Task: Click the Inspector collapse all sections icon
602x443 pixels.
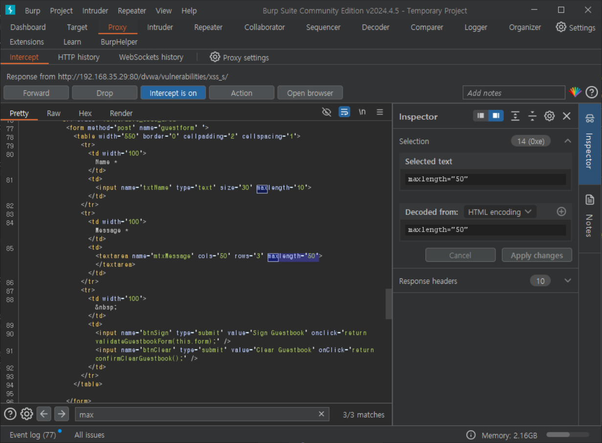Action: click(x=532, y=116)
